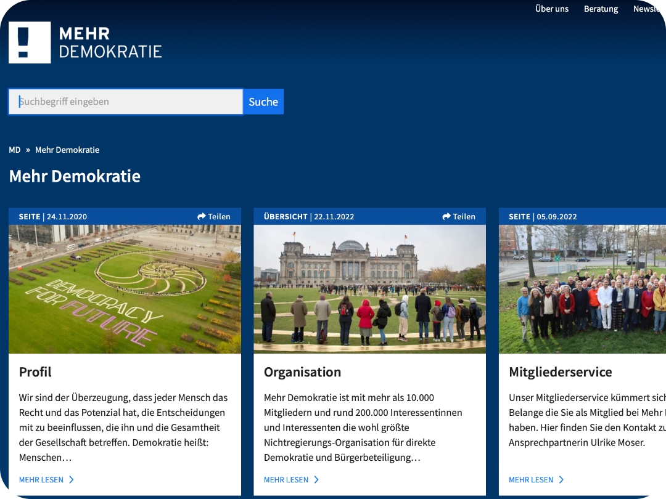Image resolution: width=666 pixels, height=499 pixels.
Task: Open the group photo on Mitgliederservice card
Action: (x=582, y=289)
